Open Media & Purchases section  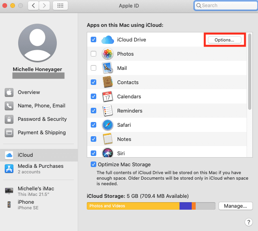click(39, 169)
